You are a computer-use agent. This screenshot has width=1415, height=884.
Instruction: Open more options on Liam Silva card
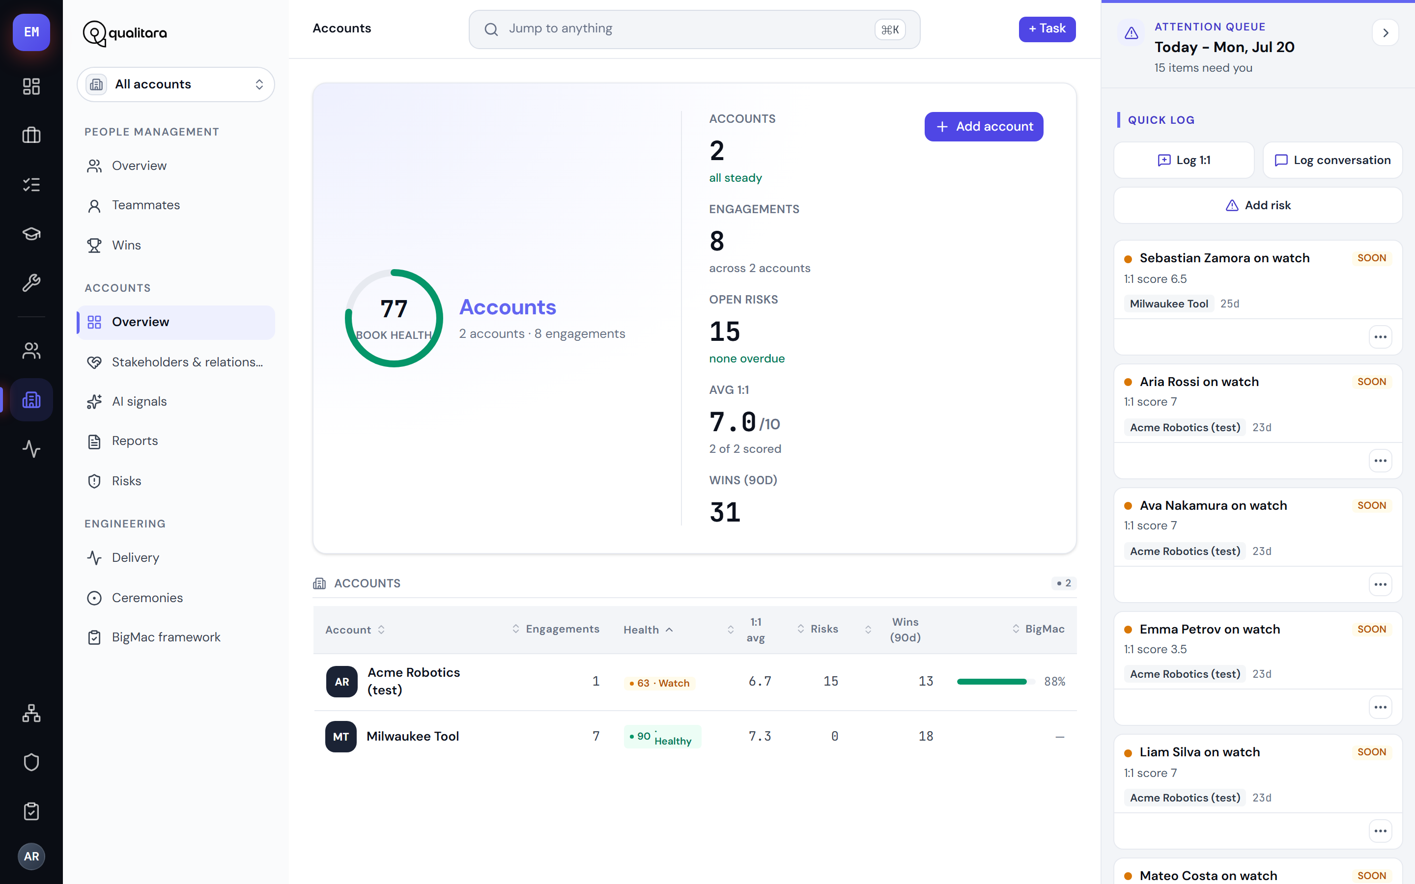point(1381,831)
